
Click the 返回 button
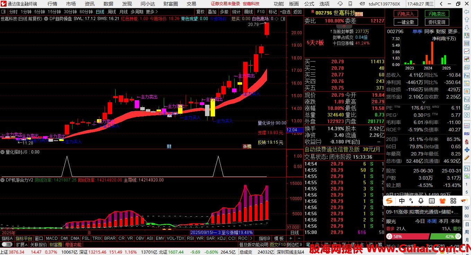(x=297, y=12)
